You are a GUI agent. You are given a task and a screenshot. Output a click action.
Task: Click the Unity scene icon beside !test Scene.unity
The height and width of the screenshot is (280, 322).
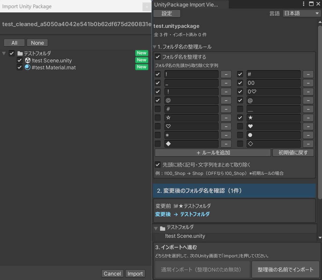tap(28, 60)
